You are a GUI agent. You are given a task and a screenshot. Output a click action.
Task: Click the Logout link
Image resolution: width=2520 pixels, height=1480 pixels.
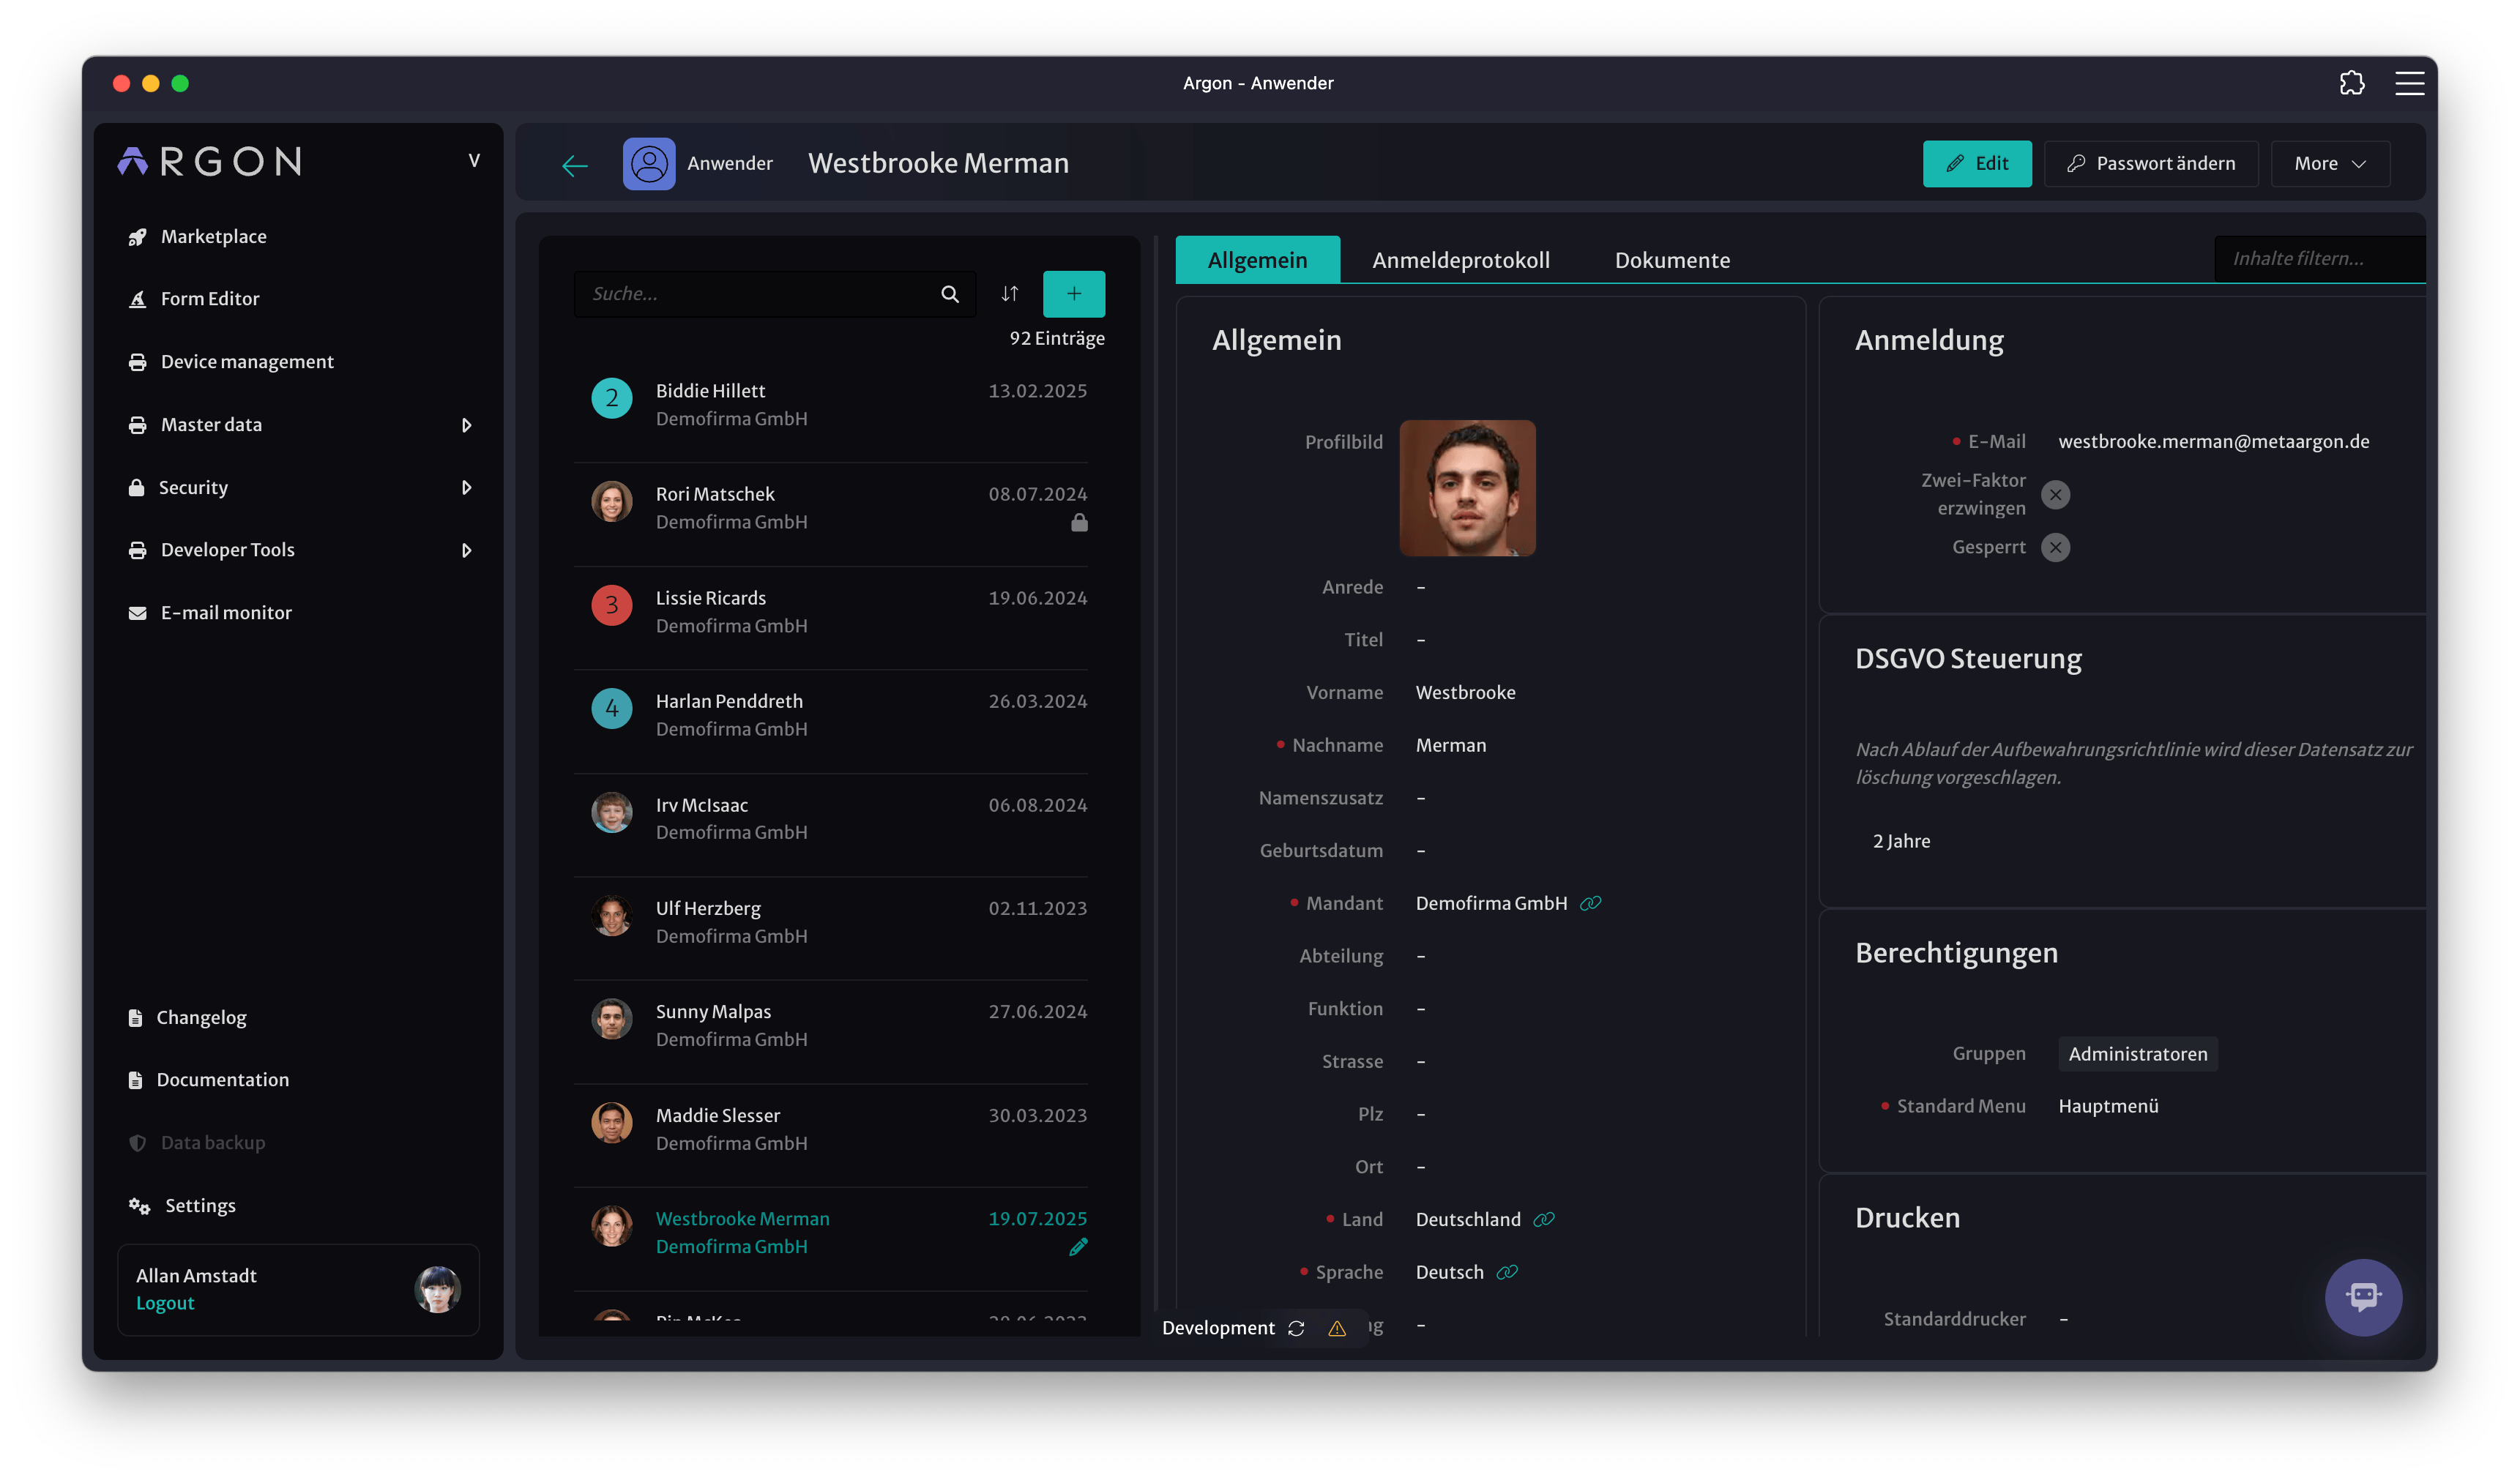click(165, 1304)
